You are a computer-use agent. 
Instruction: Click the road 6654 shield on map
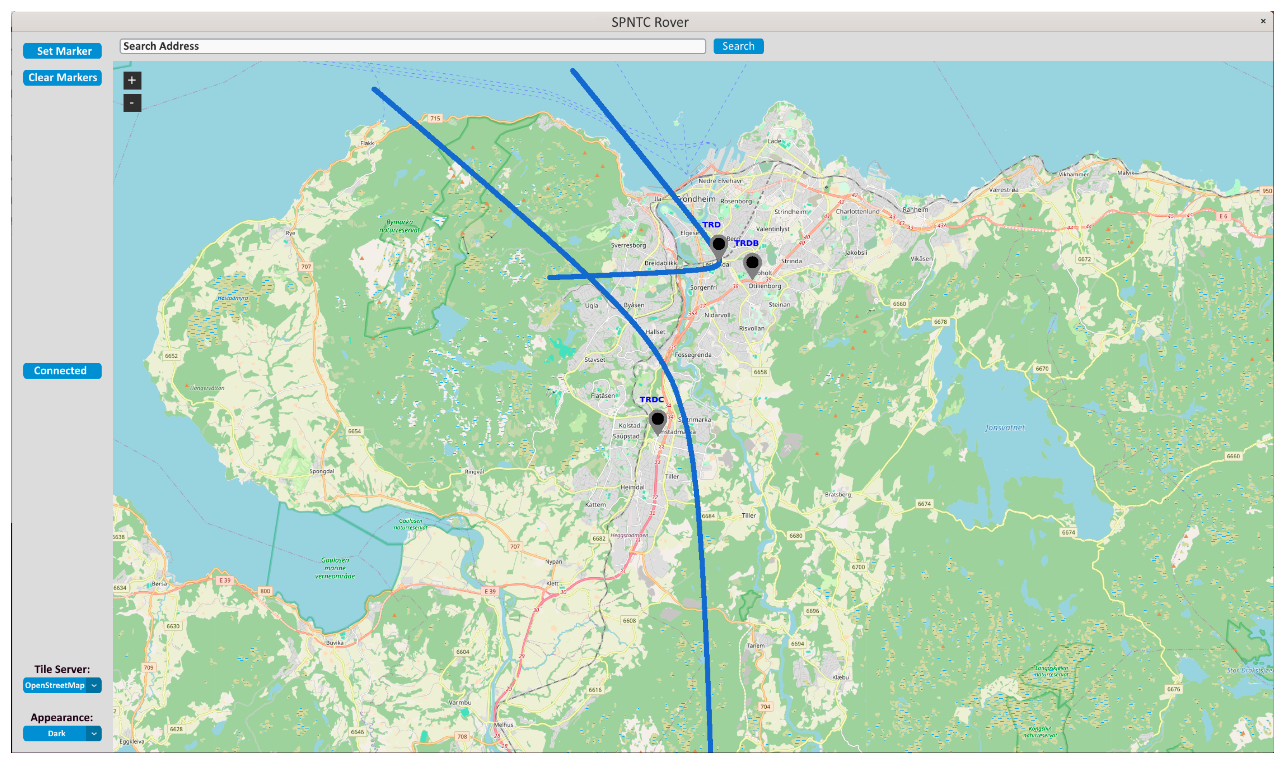[354, 431]
